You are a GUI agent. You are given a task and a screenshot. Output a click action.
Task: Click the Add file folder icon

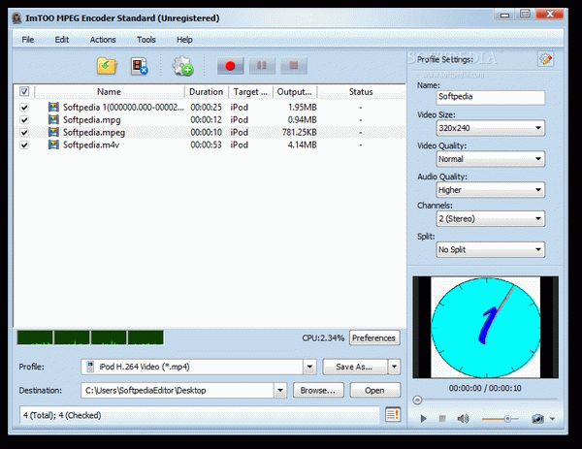pyautogui.click(x=107, y=66)
